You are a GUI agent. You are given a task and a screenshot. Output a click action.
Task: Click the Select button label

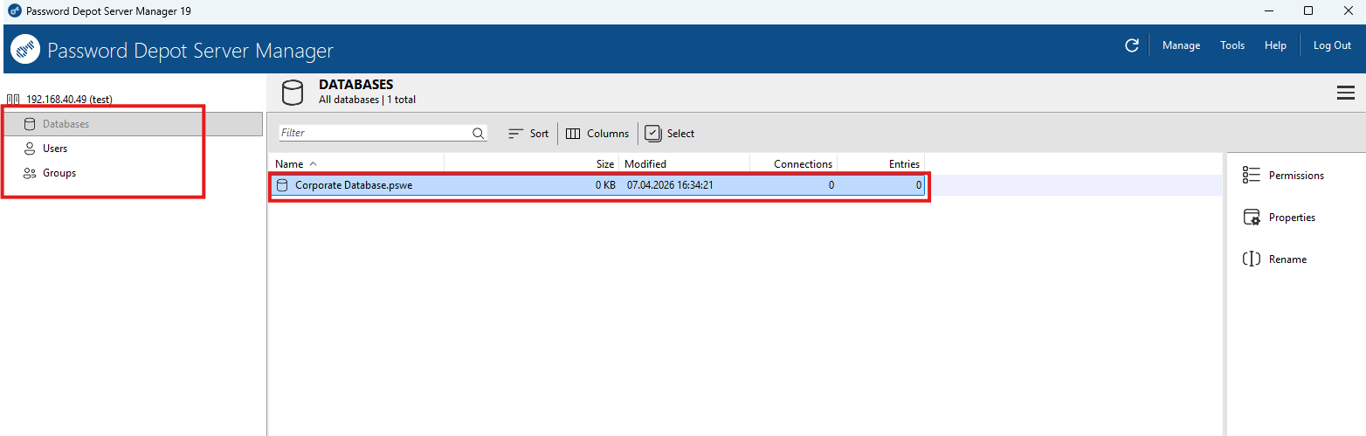pyautogui.click(x=680, y=134)
